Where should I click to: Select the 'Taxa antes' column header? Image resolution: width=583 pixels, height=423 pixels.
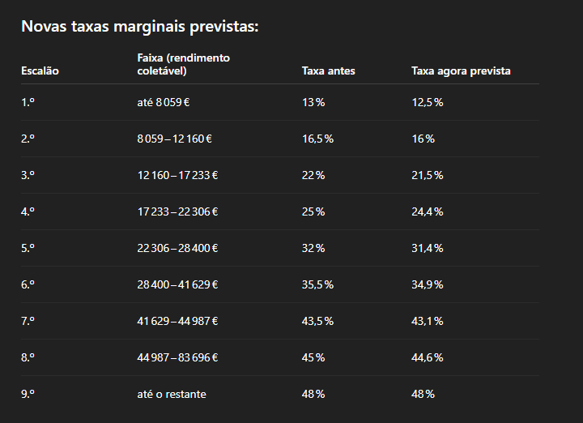coord(328,70)
